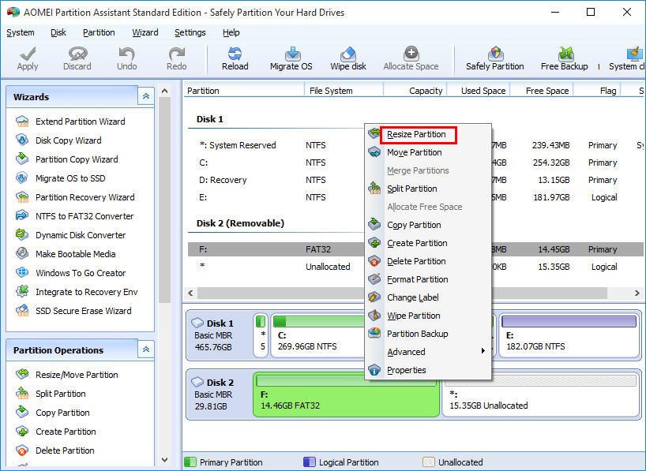Open the Partition Recovery Wizard

(x=75, y=197)
